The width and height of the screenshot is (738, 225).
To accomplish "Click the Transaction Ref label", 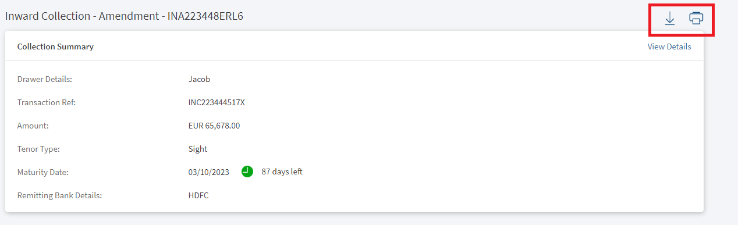I will pos(47,102).
